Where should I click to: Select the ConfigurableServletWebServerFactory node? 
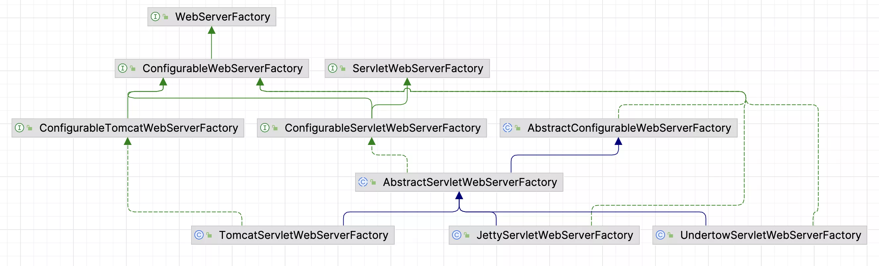click(x=372, y=128)
